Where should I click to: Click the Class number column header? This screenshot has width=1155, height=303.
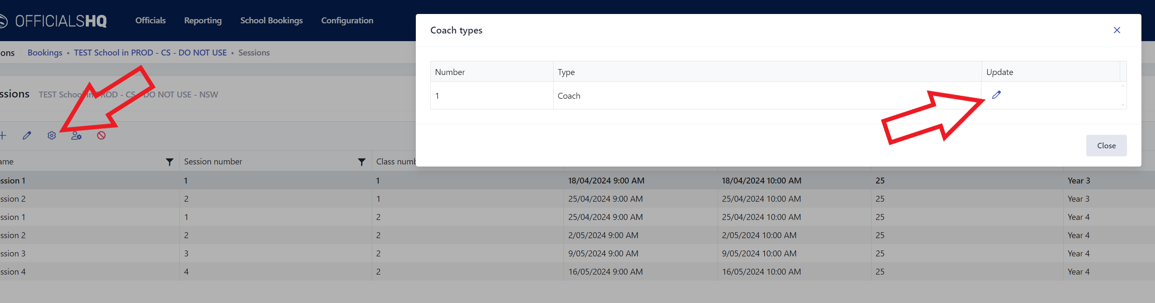click(x=396, y=161)
